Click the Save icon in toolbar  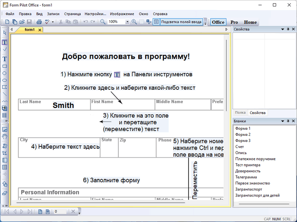click(29, 22)
